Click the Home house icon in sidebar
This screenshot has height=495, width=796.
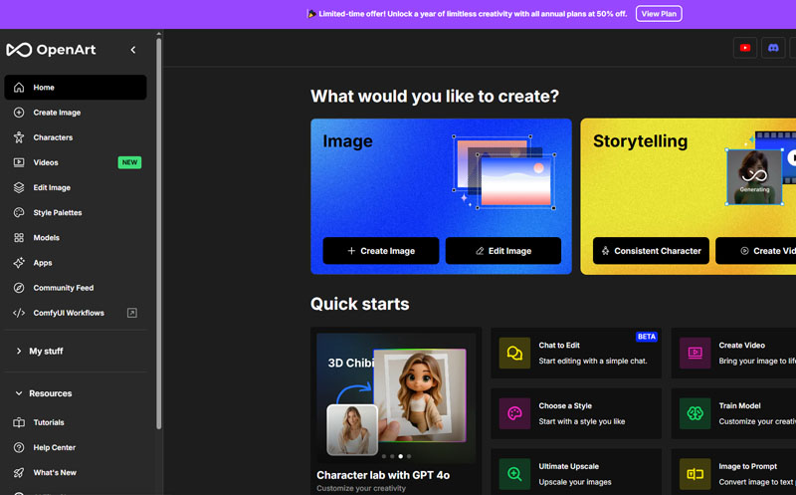[19, 88]
